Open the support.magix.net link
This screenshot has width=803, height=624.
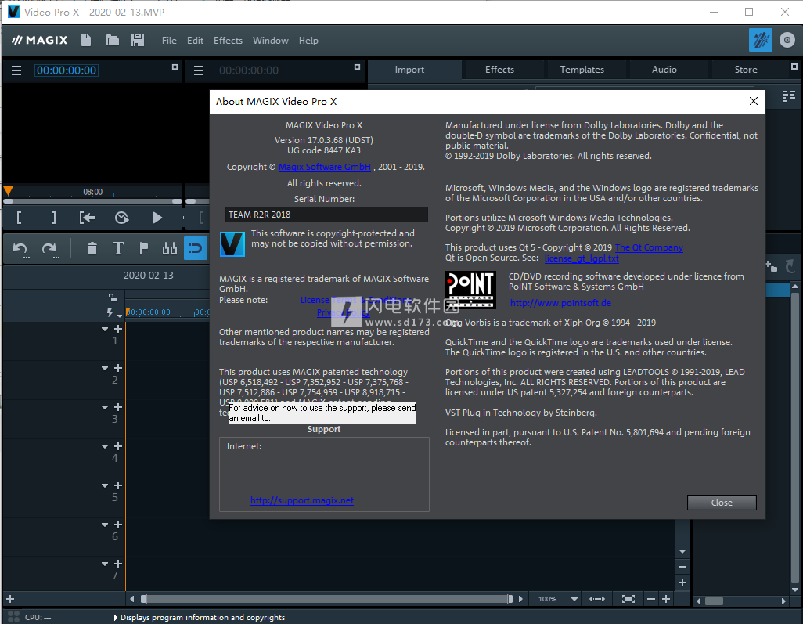(302, 500)
